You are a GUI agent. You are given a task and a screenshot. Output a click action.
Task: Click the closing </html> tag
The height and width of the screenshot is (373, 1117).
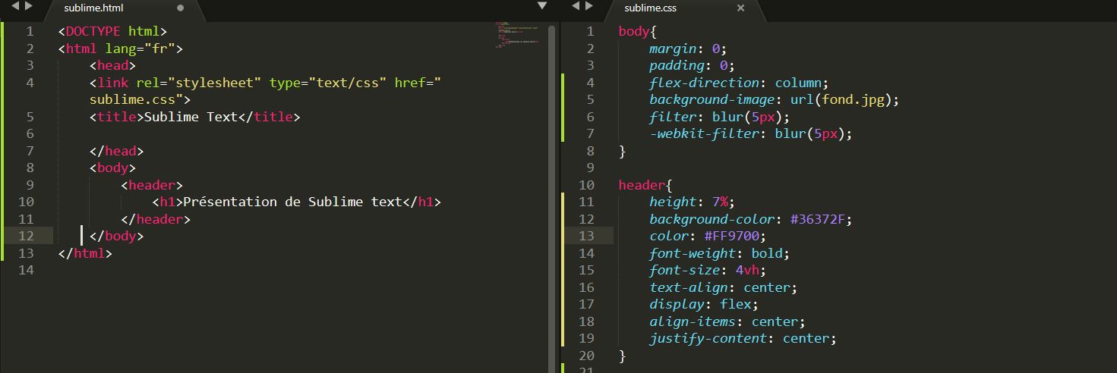pyautogui.click(x=85, y=253)
